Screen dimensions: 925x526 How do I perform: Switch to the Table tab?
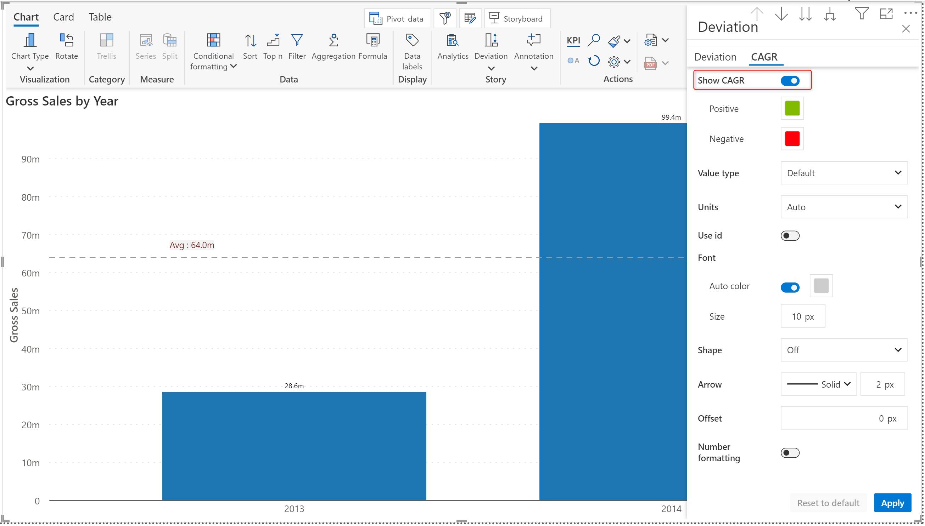pyautogui.click(x=100, y=17)
